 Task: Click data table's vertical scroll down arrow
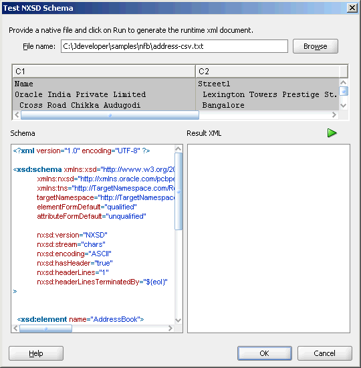(344, 106)
